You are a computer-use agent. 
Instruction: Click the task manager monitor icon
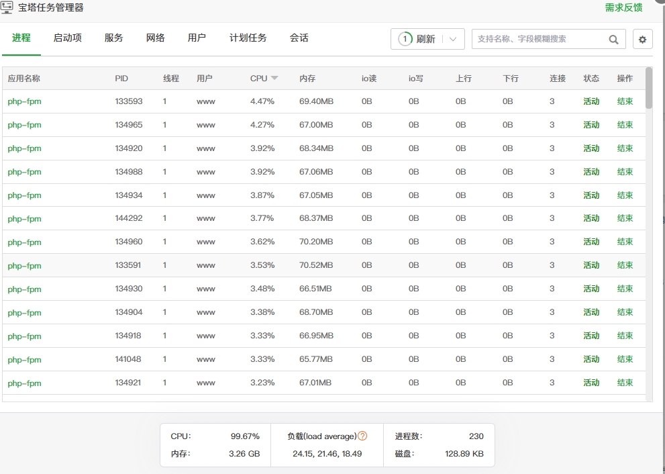tap(7, 7)
